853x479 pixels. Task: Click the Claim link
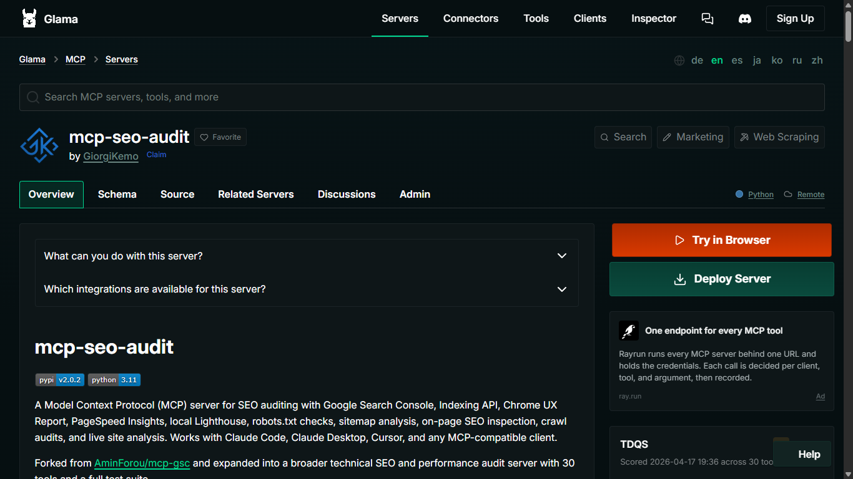(x=156, y=155)
